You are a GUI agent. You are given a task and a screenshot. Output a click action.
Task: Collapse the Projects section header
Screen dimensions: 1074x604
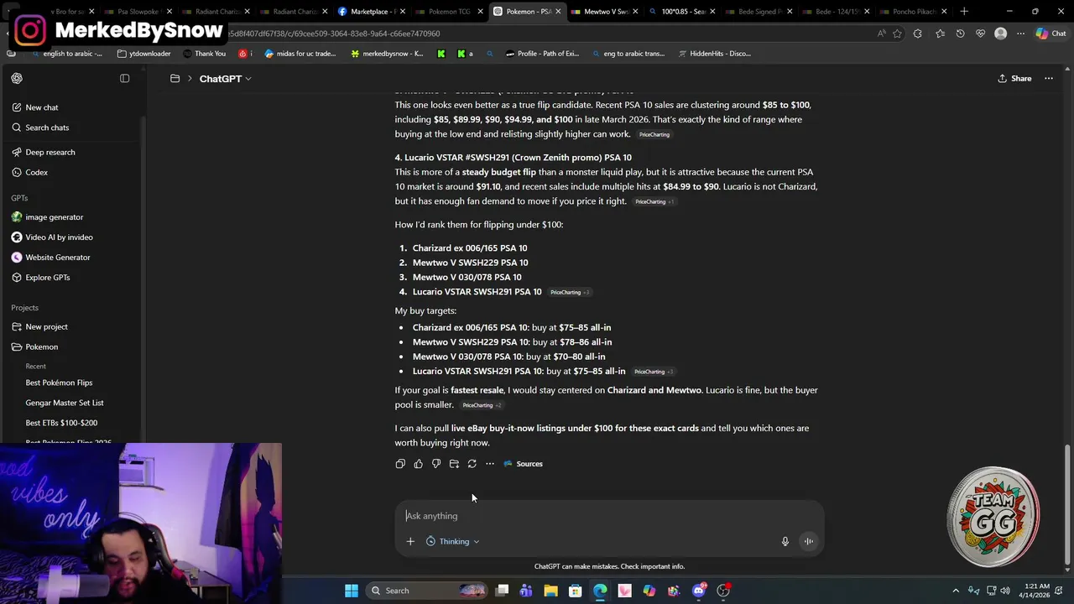pyautogui.click(x=24, y=308)
